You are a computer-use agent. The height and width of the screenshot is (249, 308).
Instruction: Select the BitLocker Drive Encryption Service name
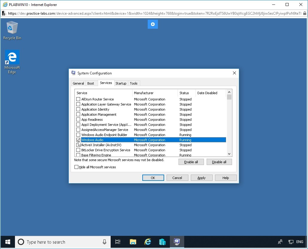(106, 150)
